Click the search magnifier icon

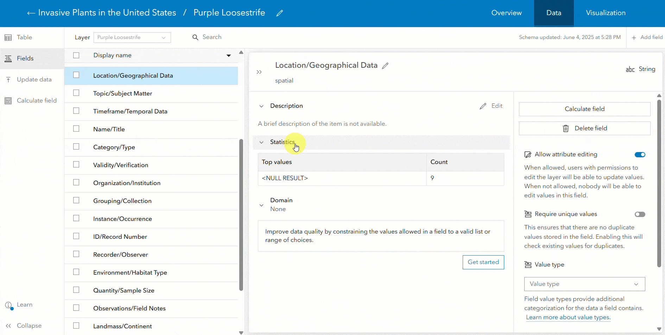(195, 37)
